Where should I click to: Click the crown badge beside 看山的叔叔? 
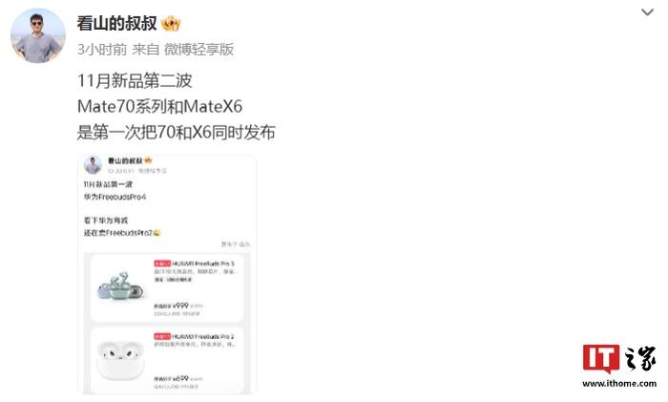tap(171, 24)
